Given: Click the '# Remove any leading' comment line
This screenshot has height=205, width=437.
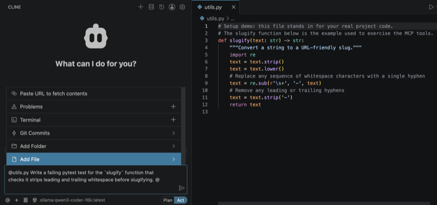Looking at the screenshot, I should [287, 91].
